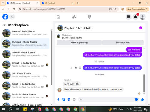Screen dimensions: 150x112
Task: Click the chat header listing thumbnail
Action: 60,28
